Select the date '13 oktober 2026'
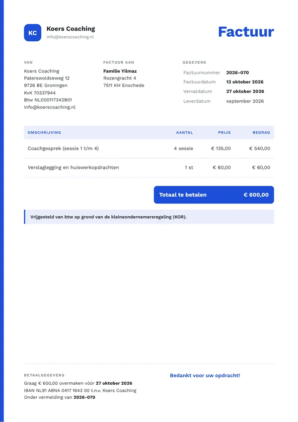Screen dimensions: 298x422 point(245,82)
